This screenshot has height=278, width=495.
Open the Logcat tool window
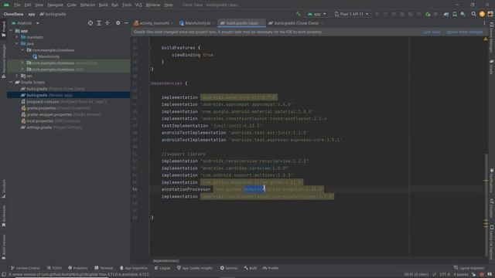pyautogui.click(x=162, y=268)
